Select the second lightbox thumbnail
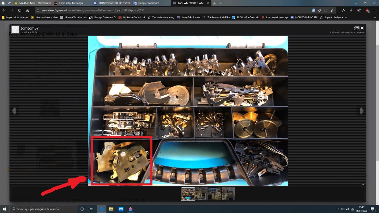This screenshot has height=213, width=379. [201, 194]
